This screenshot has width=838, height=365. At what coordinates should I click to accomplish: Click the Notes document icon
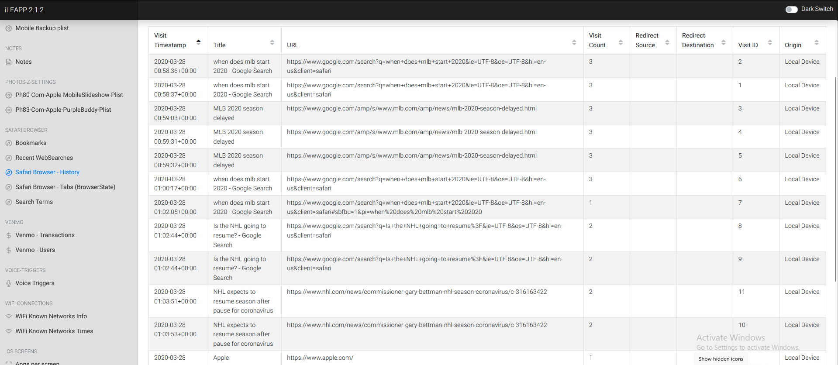click(9, 62)
